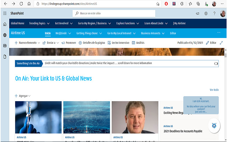Open browser downloads icon
The width and height of the screenshot is (227, 142).
pos(206,4)
